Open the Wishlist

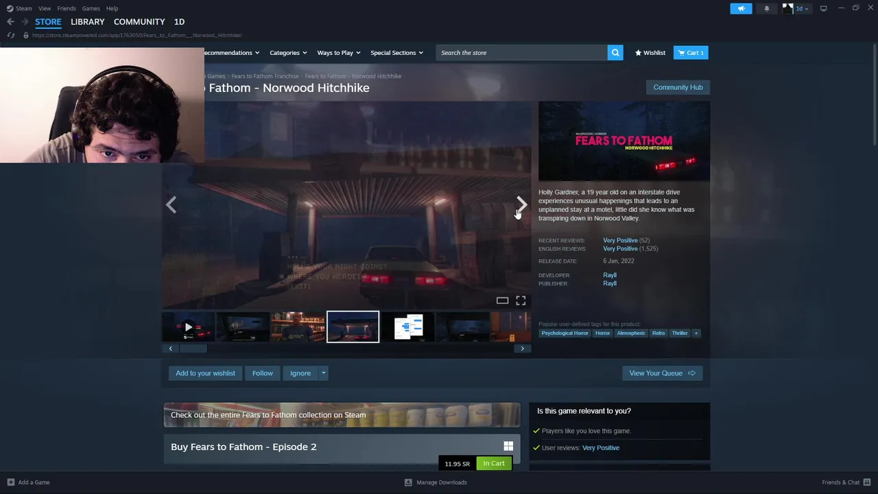(x=650, y=53)
